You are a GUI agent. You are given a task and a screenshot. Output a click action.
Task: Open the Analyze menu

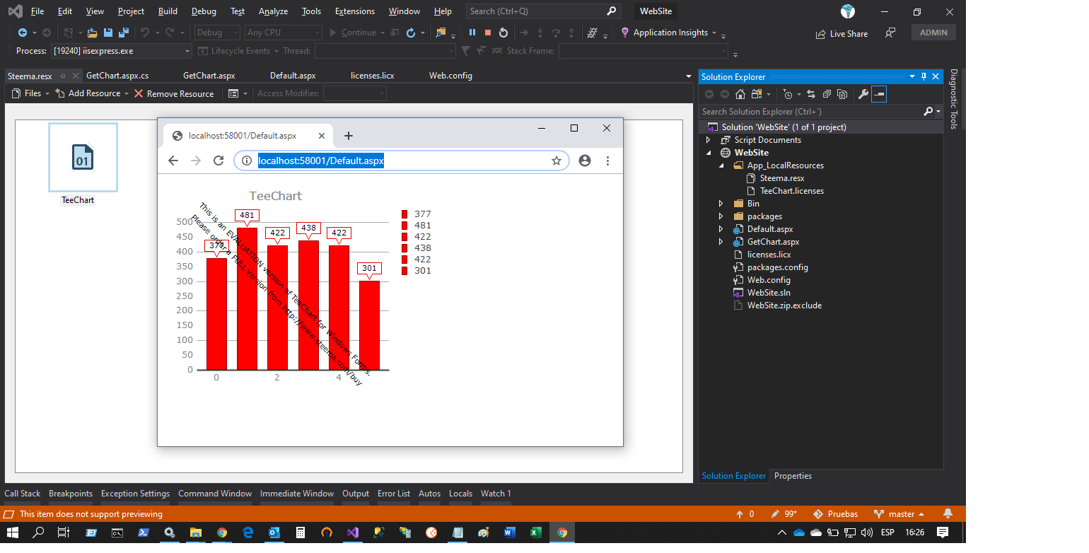tap(273, 11)
